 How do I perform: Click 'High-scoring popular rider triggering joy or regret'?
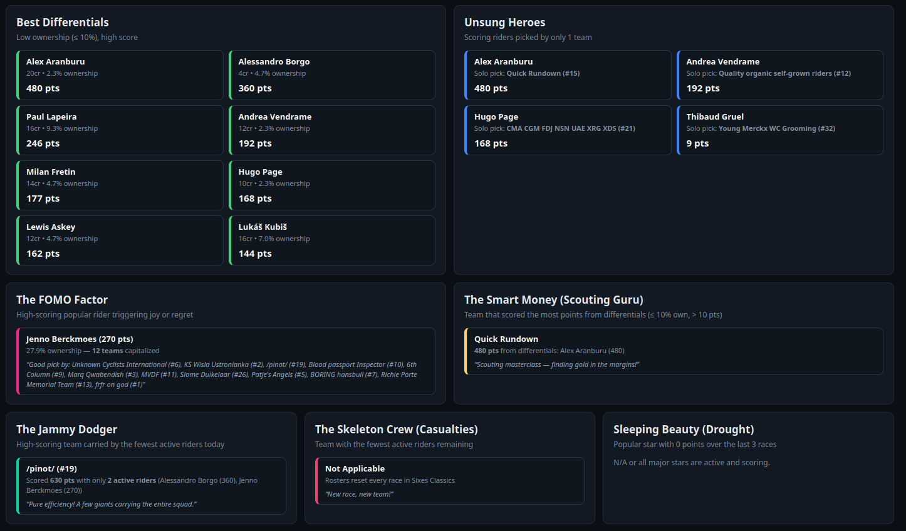coord(105,315)
